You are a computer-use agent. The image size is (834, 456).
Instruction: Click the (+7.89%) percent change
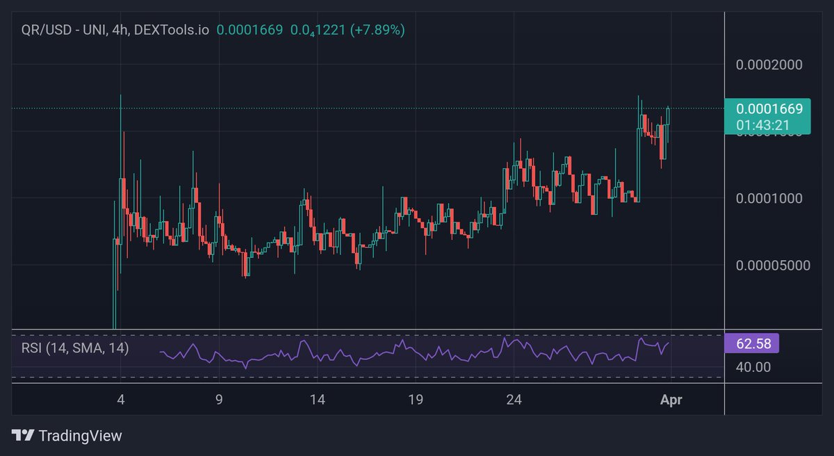pyautogui.click(x=377, y=30)
